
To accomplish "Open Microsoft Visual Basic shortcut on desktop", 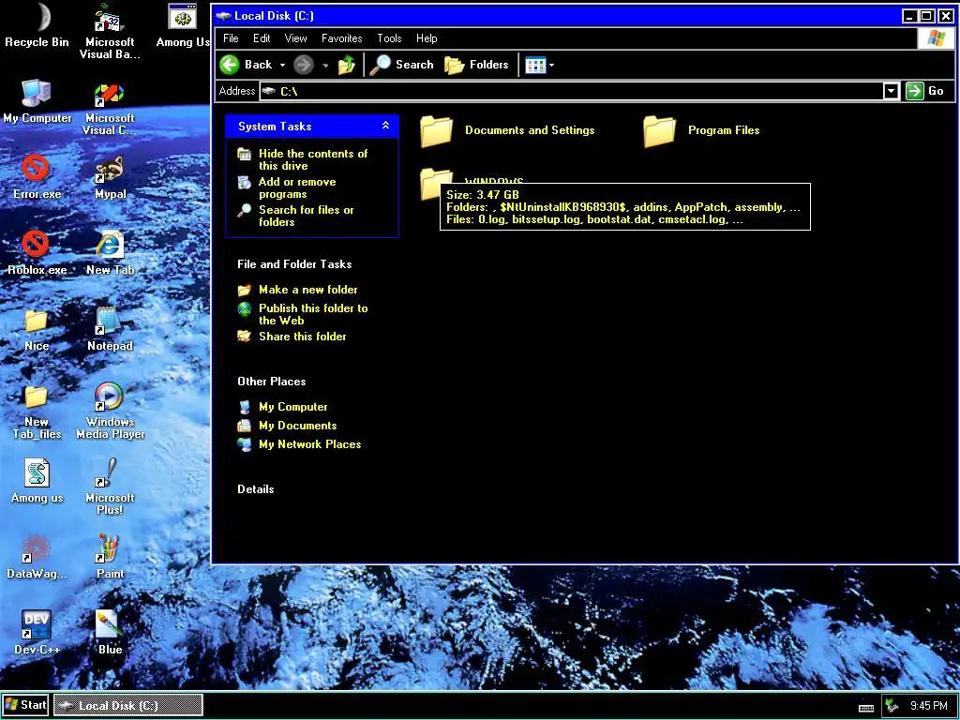I will pyautogui.click(x=110, y=31).
